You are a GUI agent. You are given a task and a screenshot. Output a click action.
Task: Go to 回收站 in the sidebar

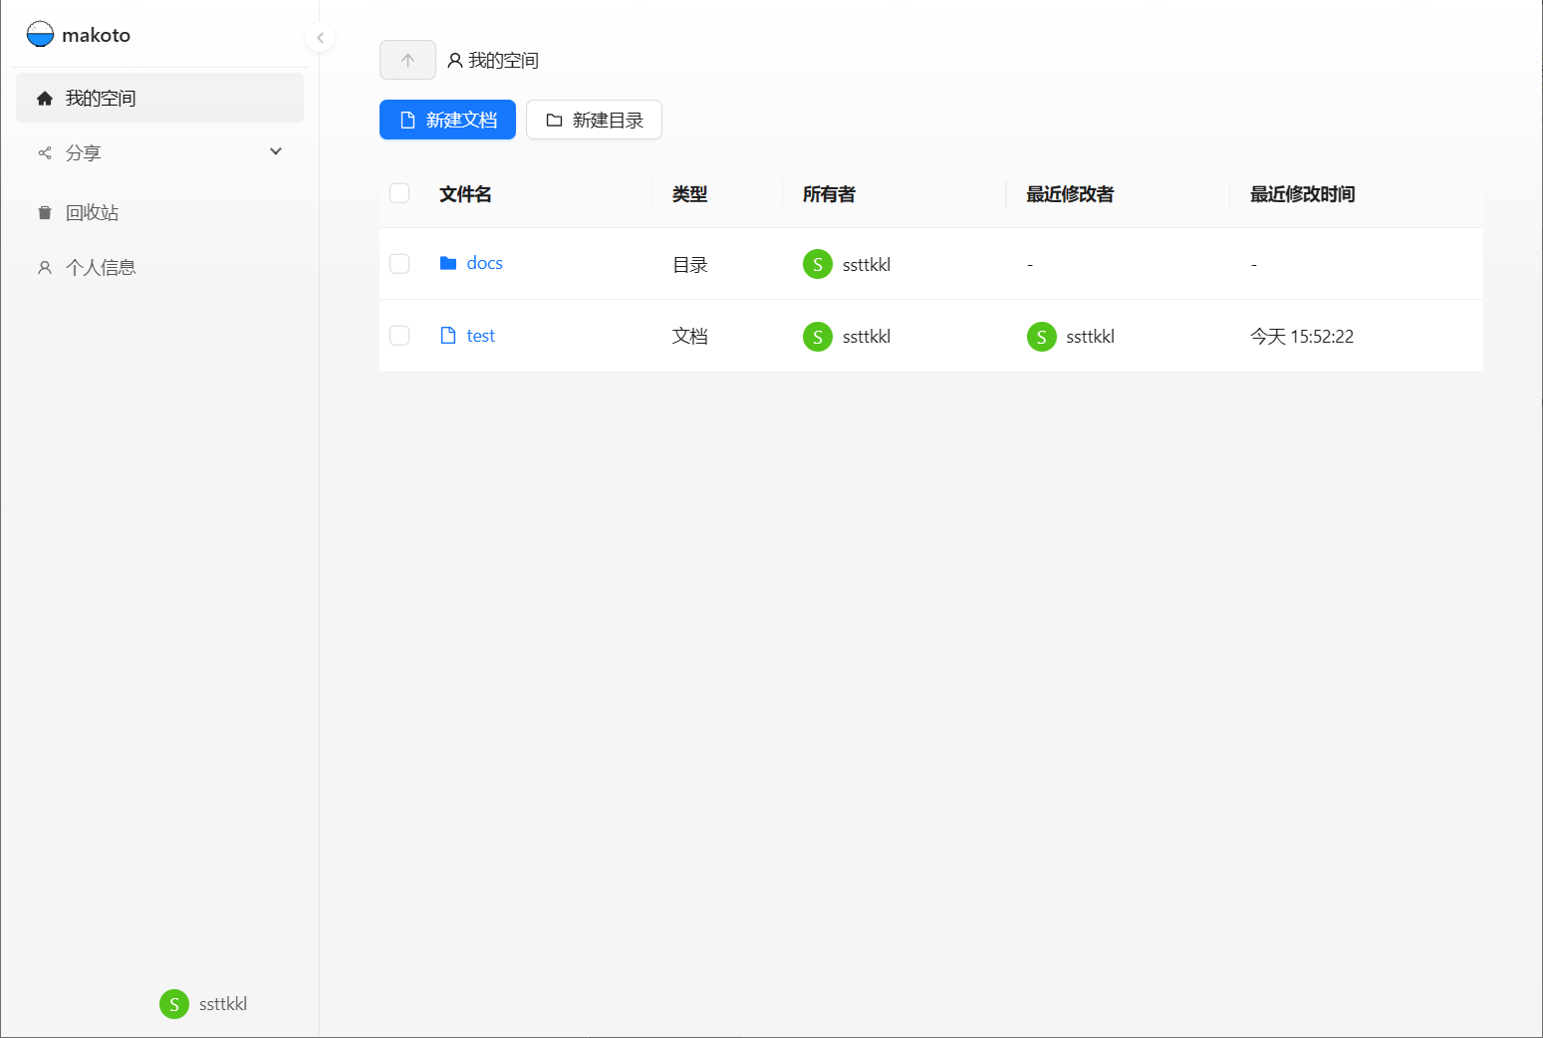coord(159,212)
